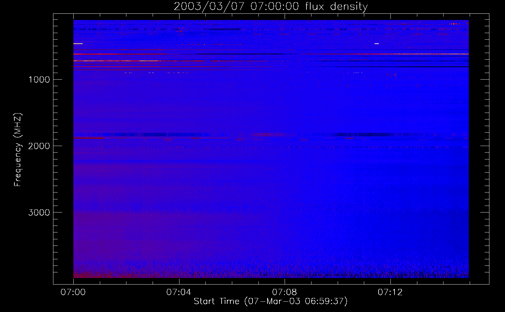Viewport: 505px width, 312px height.
Task: Click the "Frequency (MHZ)" axis label
Action: pyautogui.click(x=18, y=149)
